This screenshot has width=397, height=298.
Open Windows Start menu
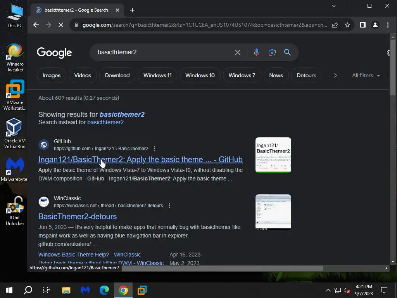tap(9, 290)
